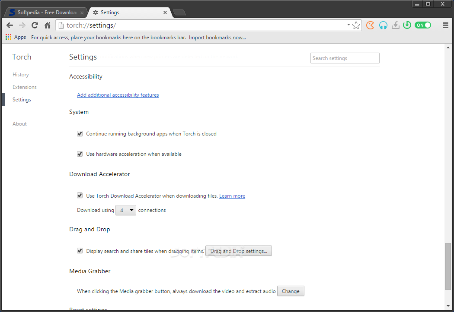The height and width of the screenshot is (312, 454).
Task: Maximize the Torch window
Action: point(428,4)
